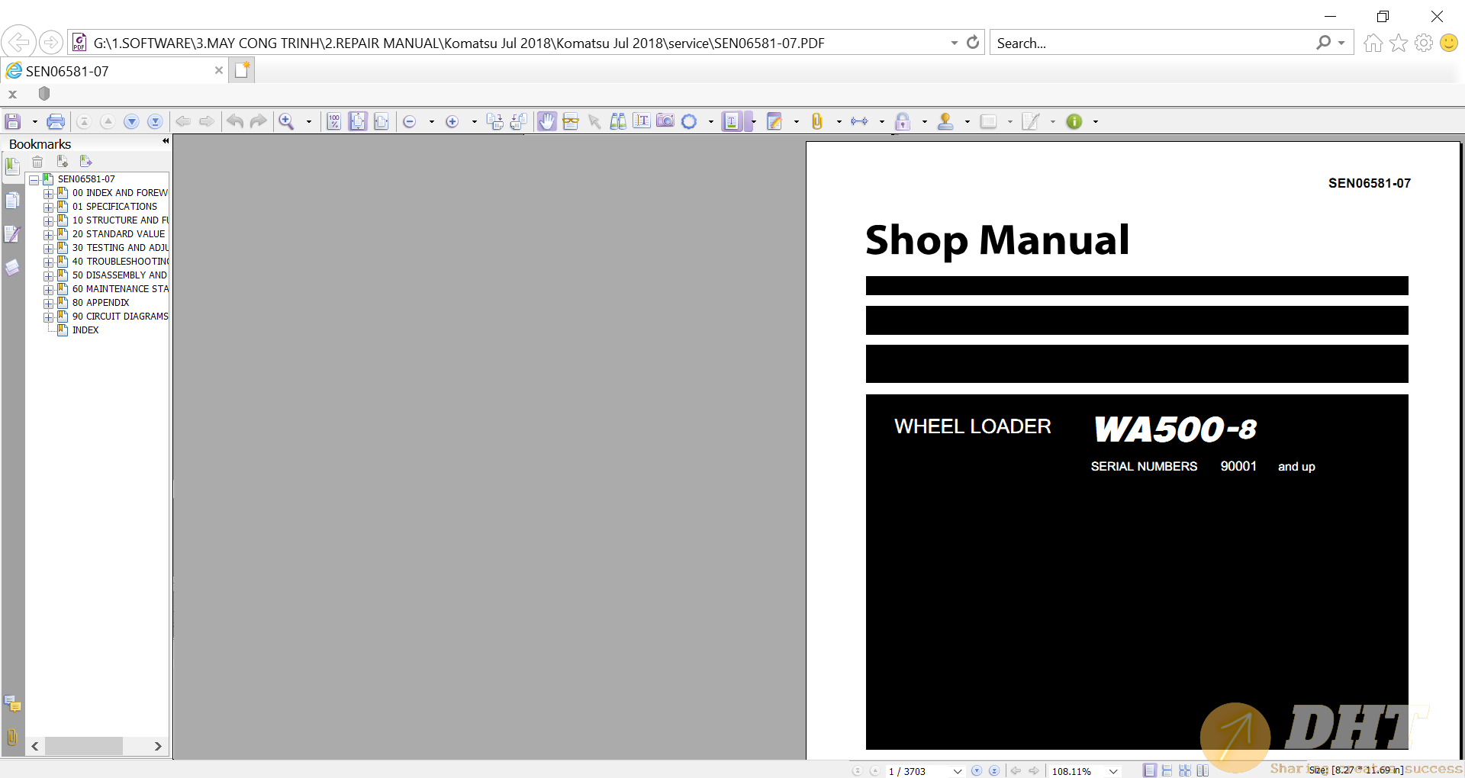The width and height of the screenshot is (1465, 778).
Task: Click the Stamp tool icon
Action: 945,121
